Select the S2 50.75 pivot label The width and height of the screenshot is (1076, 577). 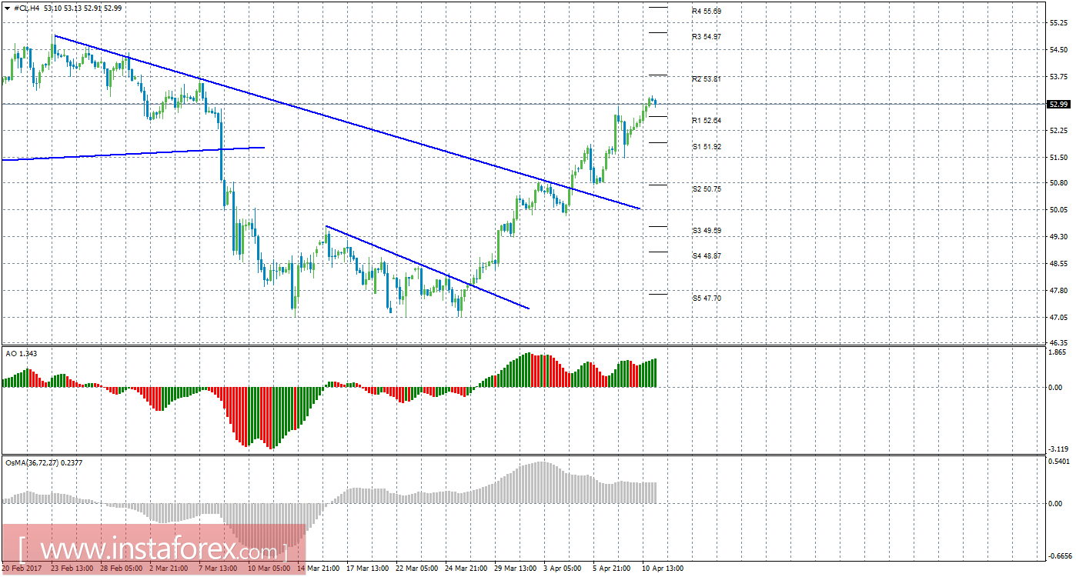click(706, 188)
